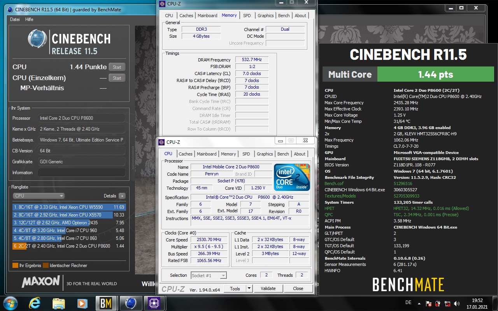498x311 pixels.
Task: Open the Windows Start orb
Action: coord(11,303)
